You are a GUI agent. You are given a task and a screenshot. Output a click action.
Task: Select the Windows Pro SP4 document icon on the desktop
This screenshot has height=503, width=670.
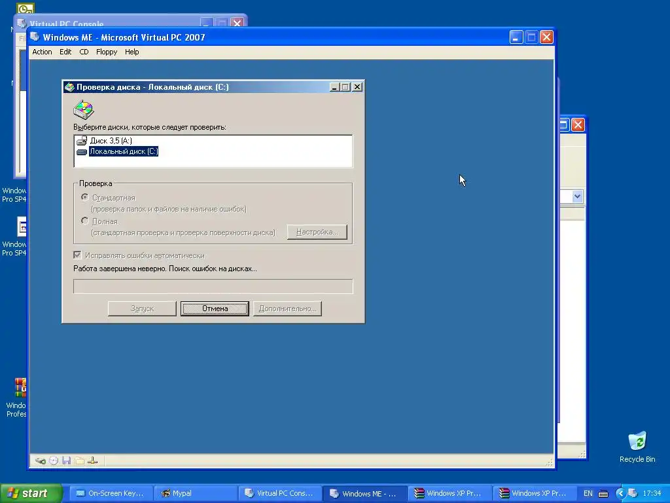tap(22, 227)
